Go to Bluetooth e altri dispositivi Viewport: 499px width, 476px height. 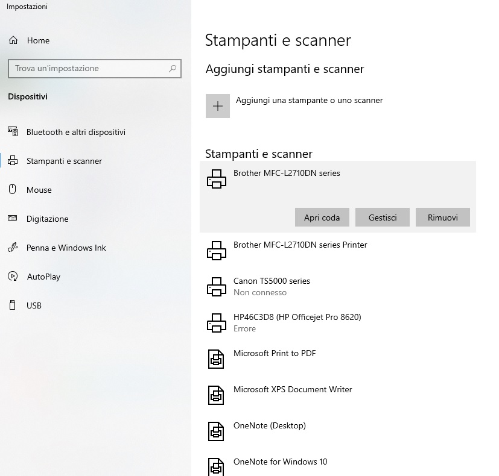95,132
